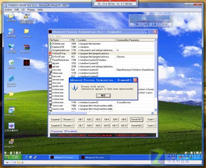Viewport: 206px width, 168px height.
Task: Click horizontal scrollbar right arrow
Action: pyautogui.click(x=152, y=113)
